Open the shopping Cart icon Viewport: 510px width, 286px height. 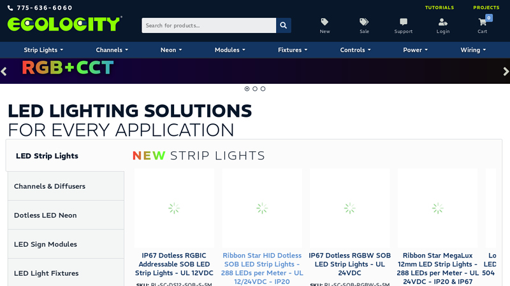[483, 22]
